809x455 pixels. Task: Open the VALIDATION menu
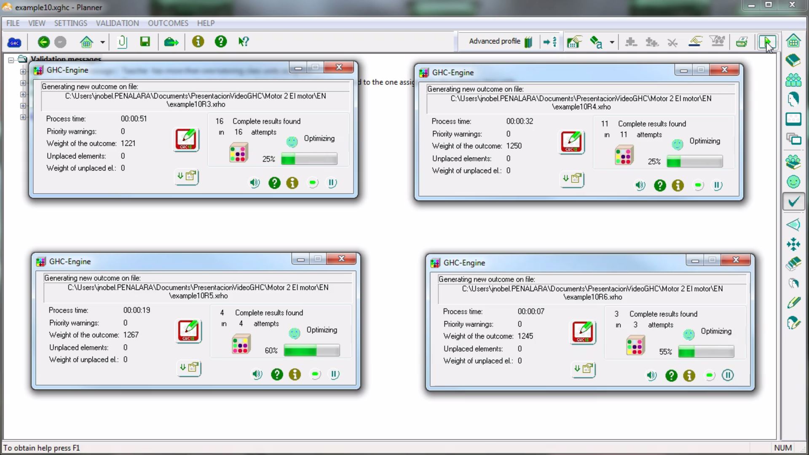[117, 23]
